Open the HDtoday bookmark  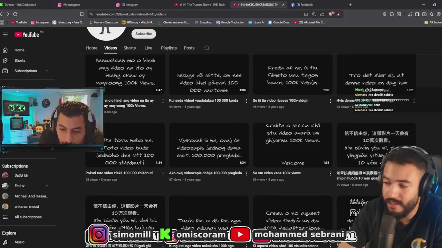click(x=138, y=22)
